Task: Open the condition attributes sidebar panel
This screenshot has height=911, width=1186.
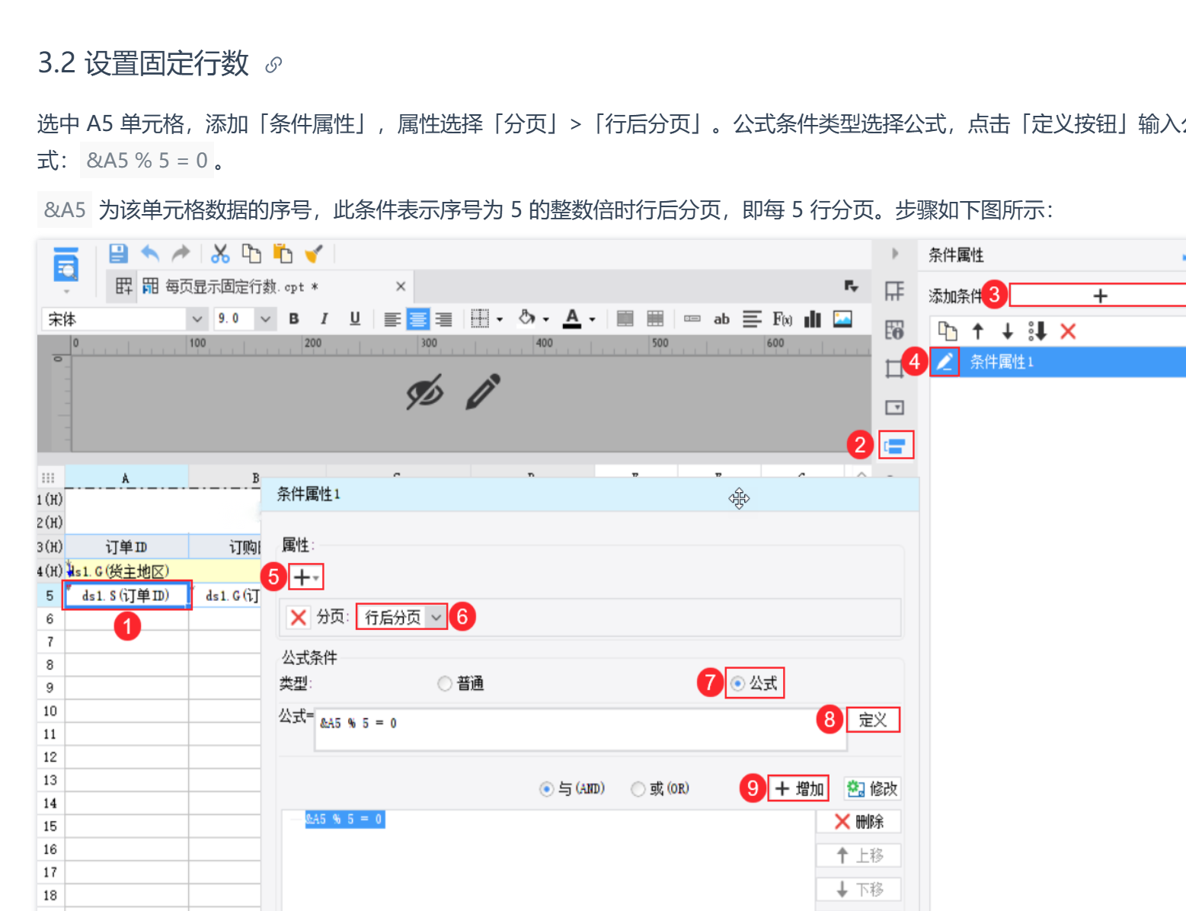Action: (896, 446)
